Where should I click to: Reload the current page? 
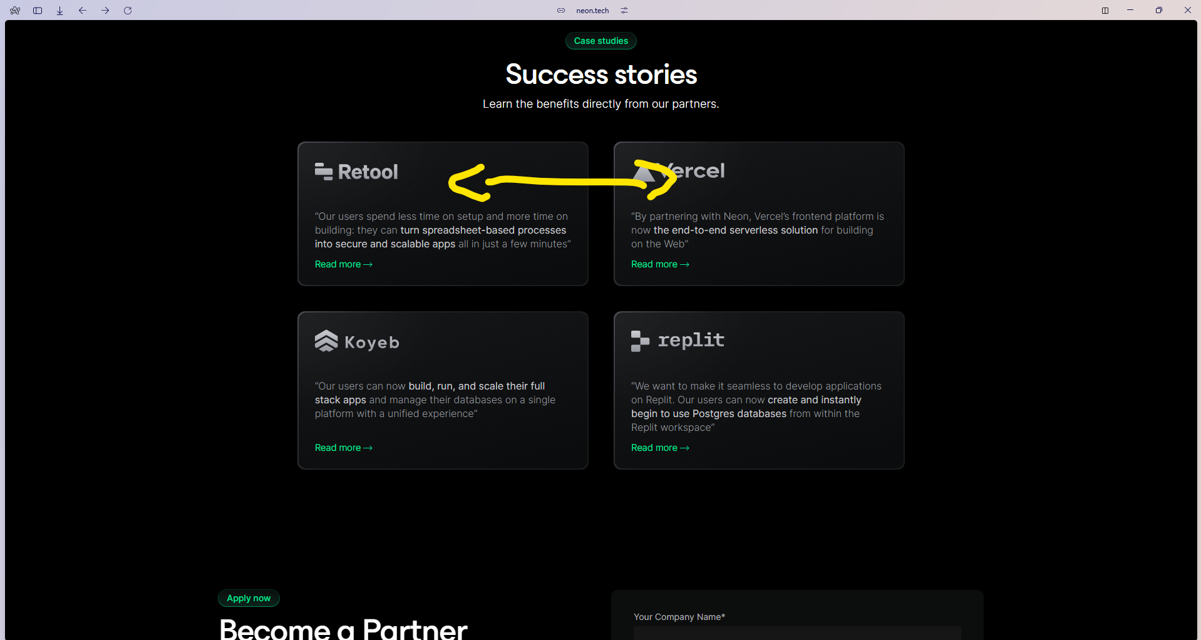pyautogui.click(x=128, y=11)
